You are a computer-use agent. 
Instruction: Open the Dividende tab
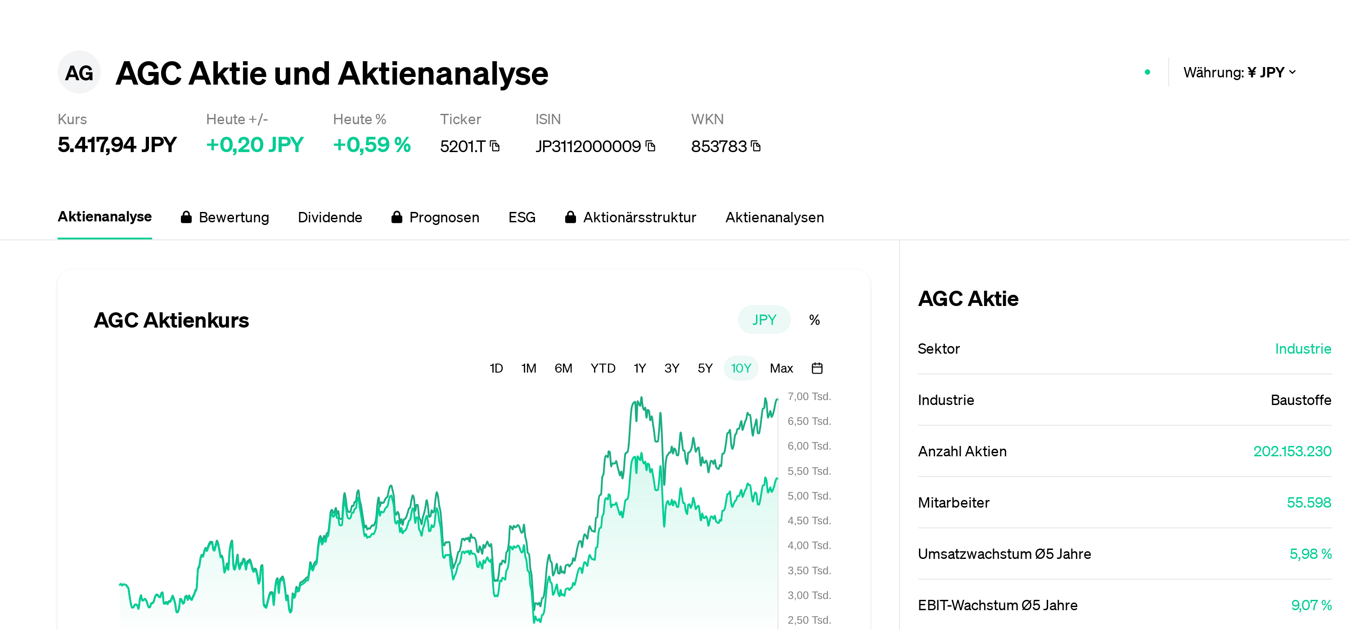pos(330,217)
